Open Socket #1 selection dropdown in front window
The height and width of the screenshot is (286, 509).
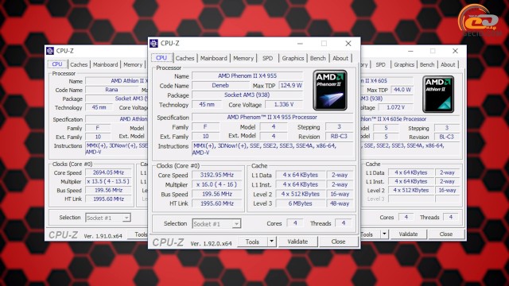[x=236, y=224]
